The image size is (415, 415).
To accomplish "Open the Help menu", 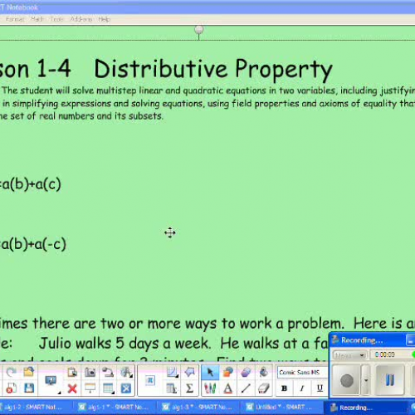I will [x=105, y=19].
